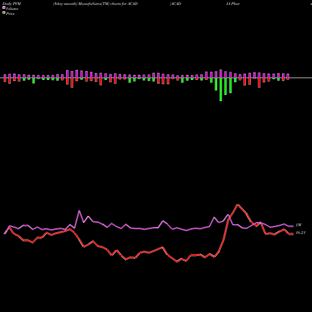Screen dimensions: 312x312
Task: Click the 1M volume value label
Action: (x=298, y=225)
